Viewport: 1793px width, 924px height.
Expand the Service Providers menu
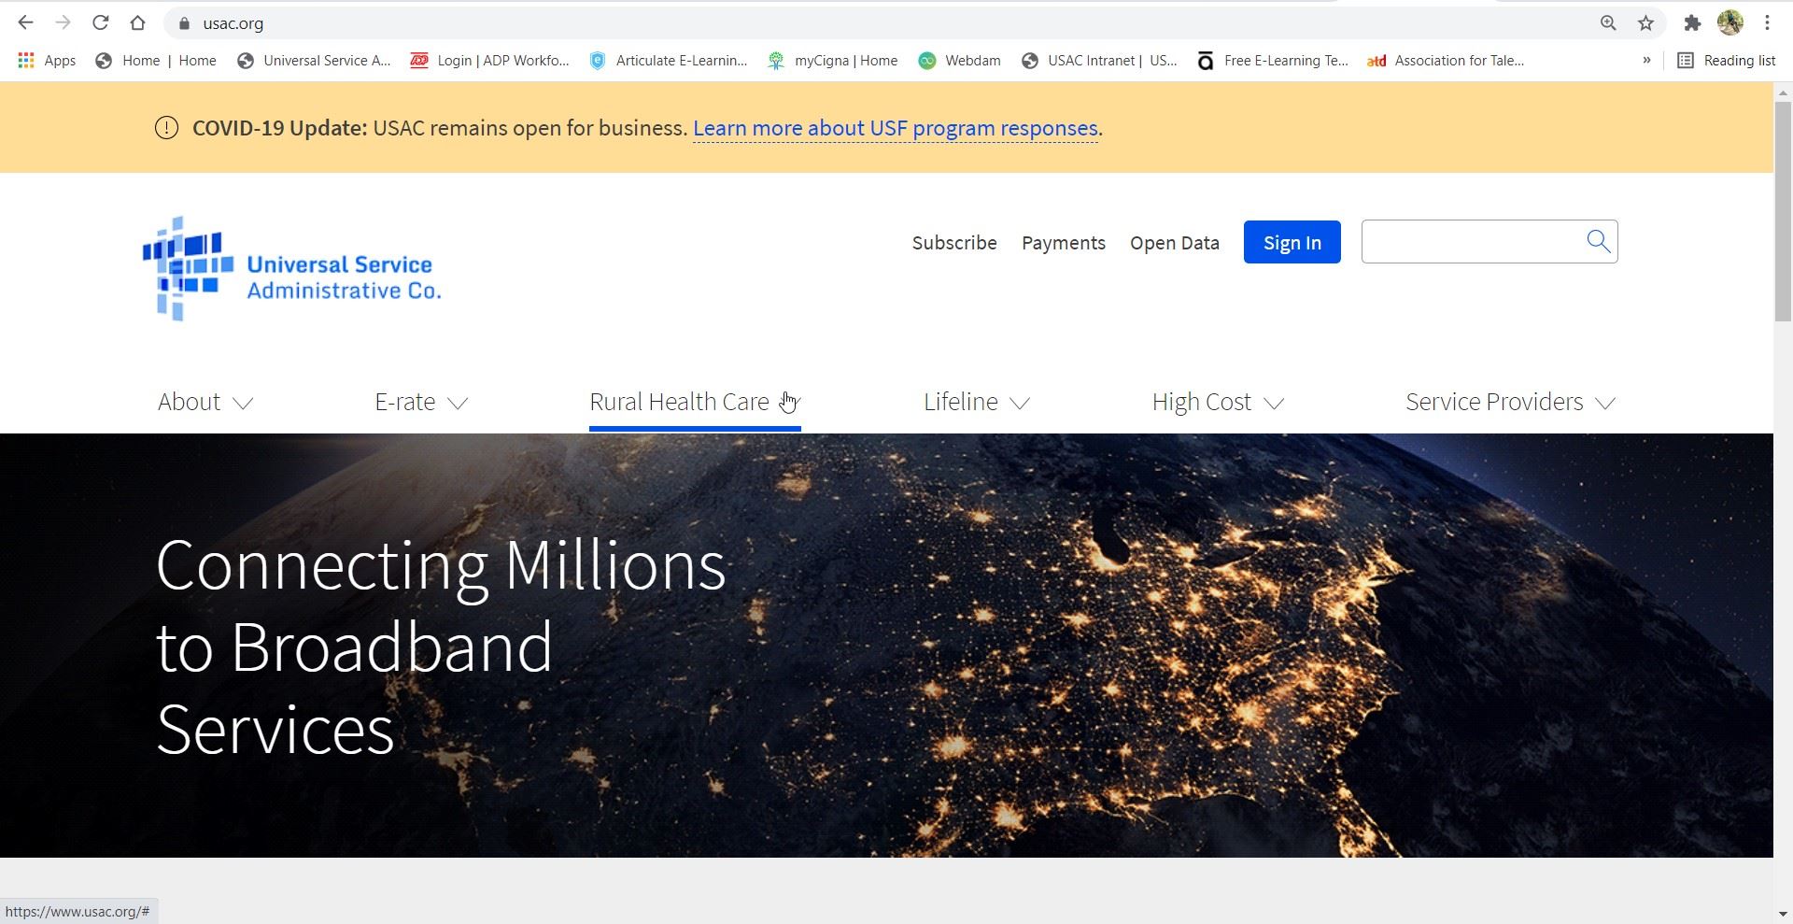pyautogui.click(x=1510, y=402)
